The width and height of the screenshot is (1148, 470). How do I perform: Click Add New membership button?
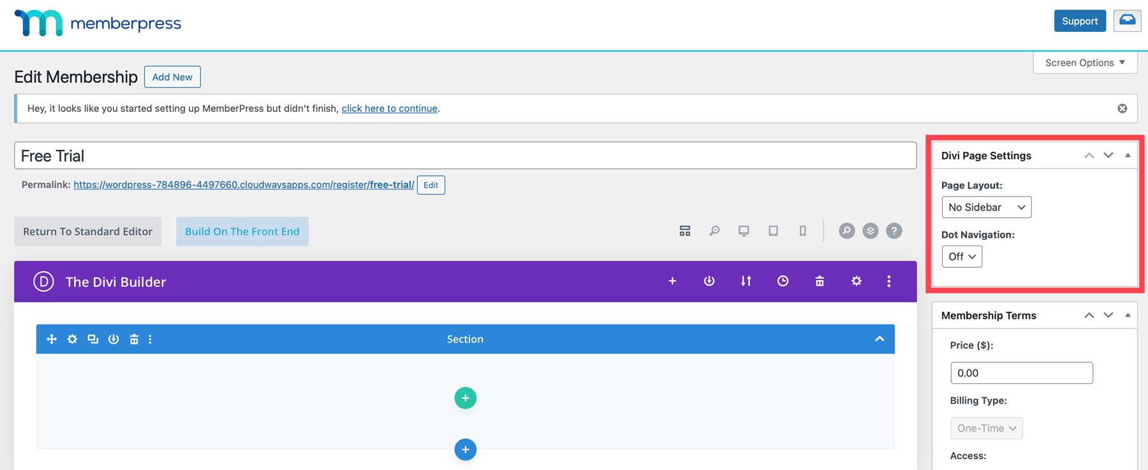(x=172, y=77)
